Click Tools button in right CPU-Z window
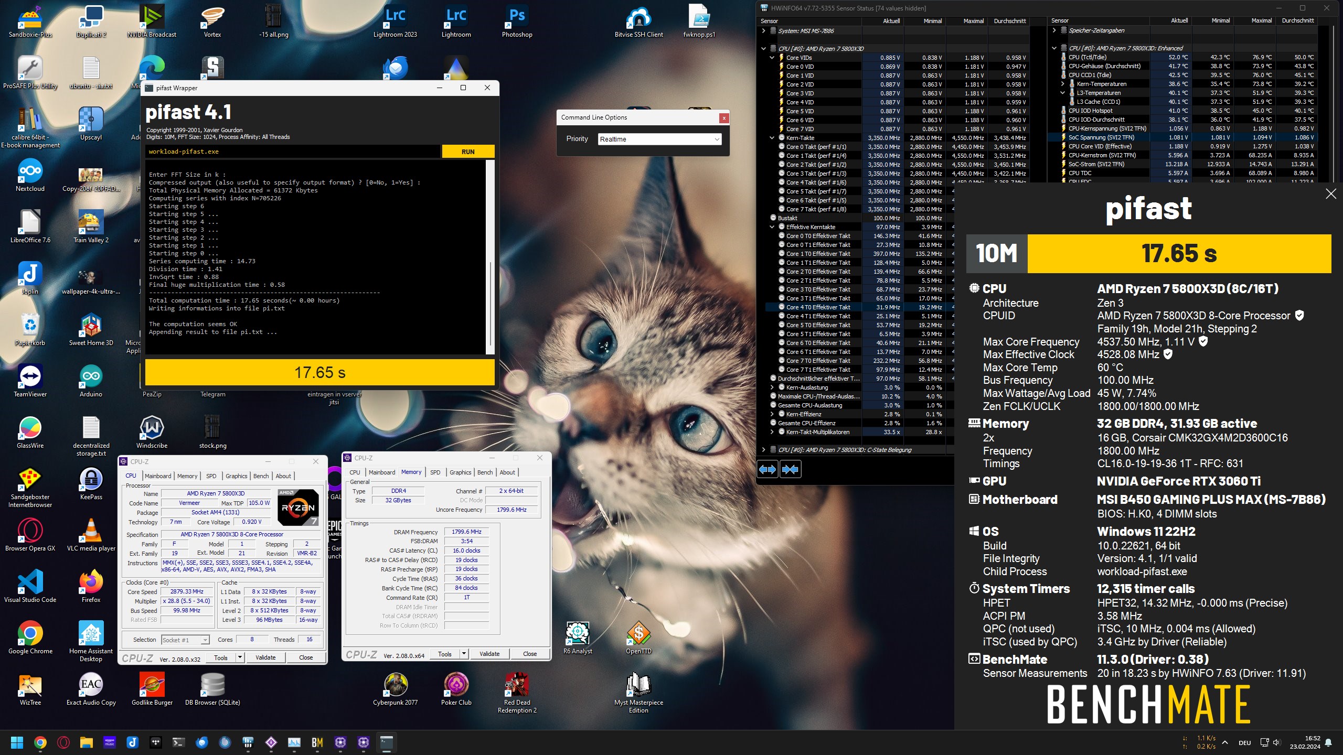 (445, 654)
